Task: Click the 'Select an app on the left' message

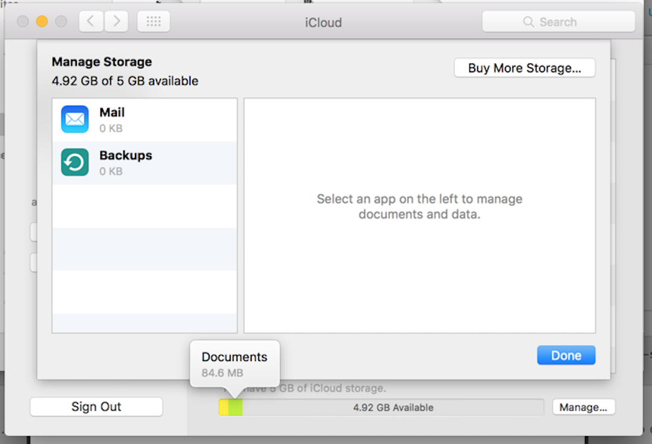Action: pos(419,206)
